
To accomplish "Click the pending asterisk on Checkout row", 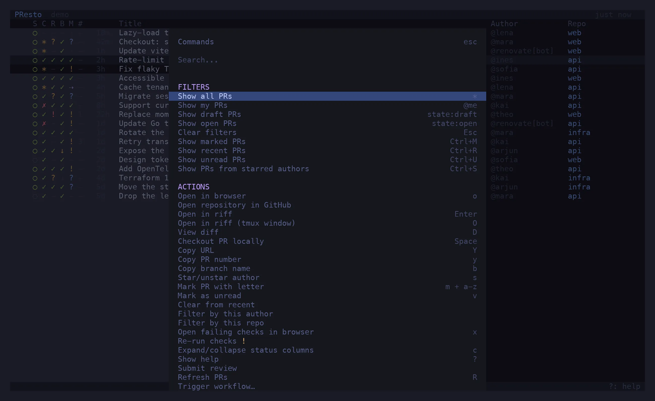I will [44, 42].
